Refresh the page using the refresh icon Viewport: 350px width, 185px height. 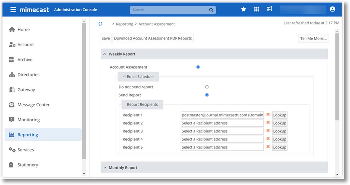100,24
